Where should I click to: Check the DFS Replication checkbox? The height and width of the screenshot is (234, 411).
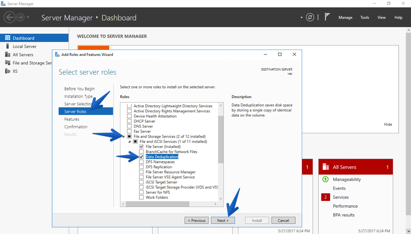pos(141,167)
